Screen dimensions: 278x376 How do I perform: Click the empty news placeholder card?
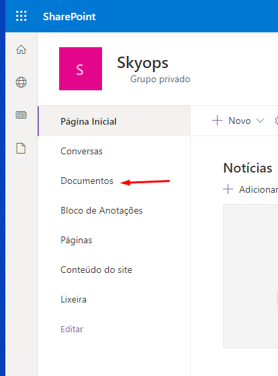250,276
